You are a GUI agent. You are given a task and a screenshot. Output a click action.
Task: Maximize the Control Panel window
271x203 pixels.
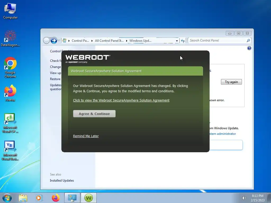(x=238, y=33)
